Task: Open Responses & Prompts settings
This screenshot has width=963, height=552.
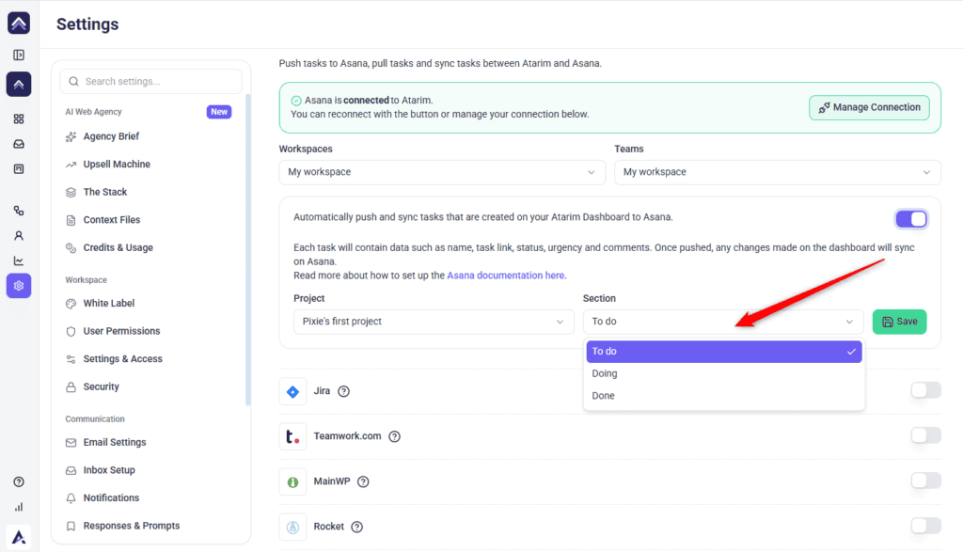Action: [x=132, y=526]
